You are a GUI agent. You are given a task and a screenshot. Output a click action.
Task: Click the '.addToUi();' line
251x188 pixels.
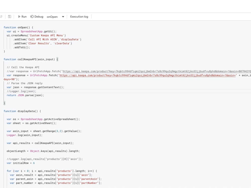(21, 47)
